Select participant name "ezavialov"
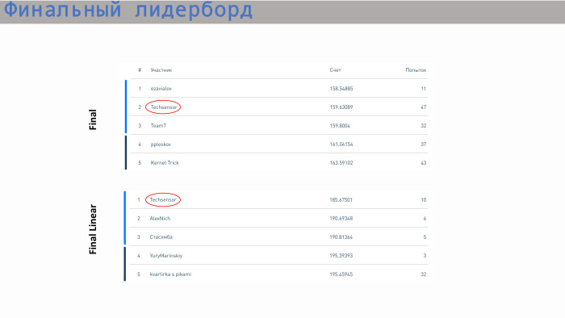Image resolution: width=565 pixels, height=318 pixels. (x=161, y=89)
